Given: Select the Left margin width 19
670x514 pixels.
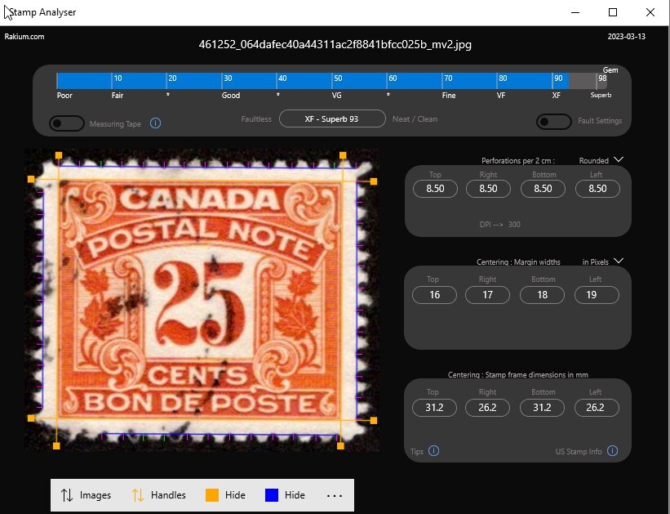Looking at the screenshot, I should click(x=597, y=295).
